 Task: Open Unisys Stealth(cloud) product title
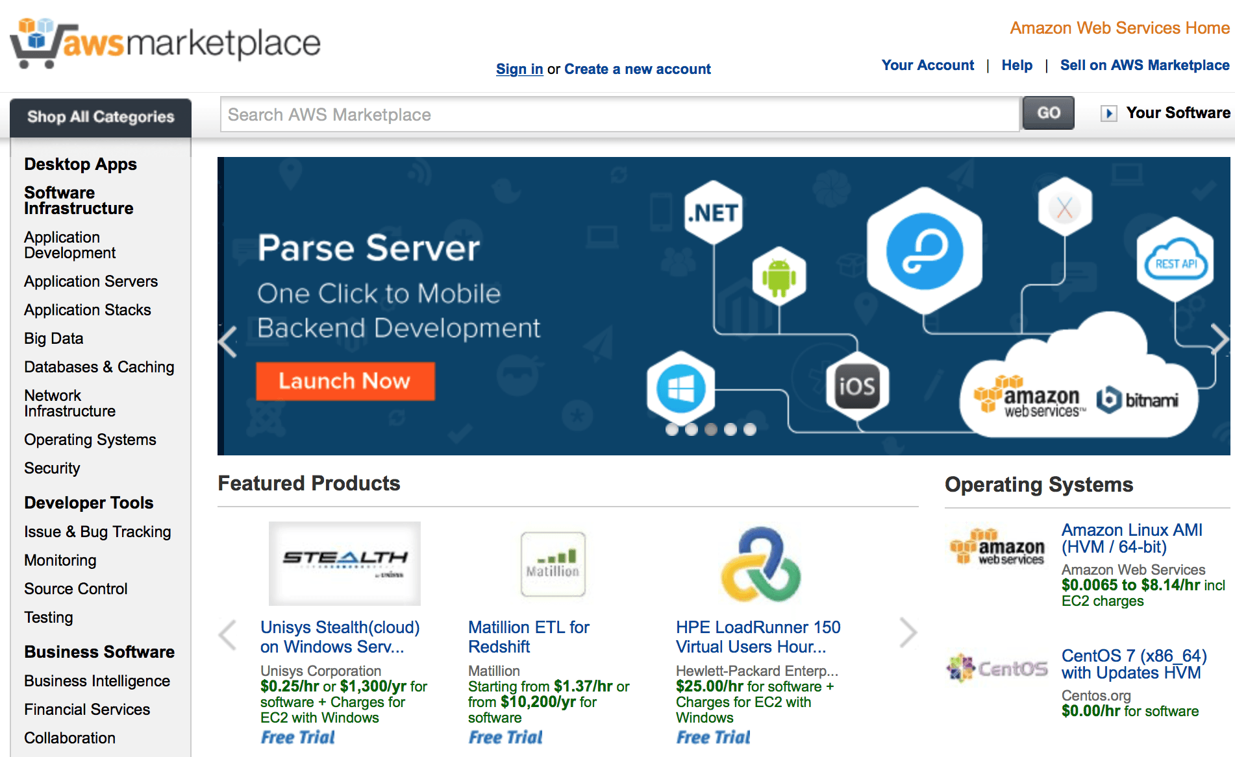(340, 637)
